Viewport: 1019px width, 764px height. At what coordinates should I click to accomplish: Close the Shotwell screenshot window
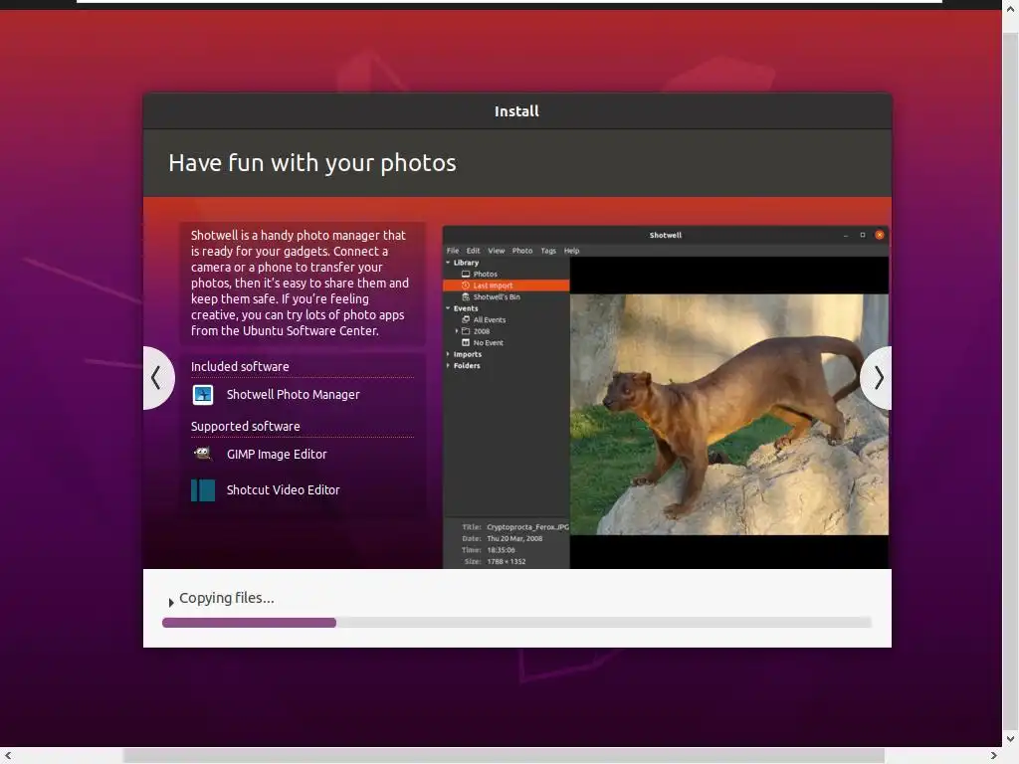(880, 235)
